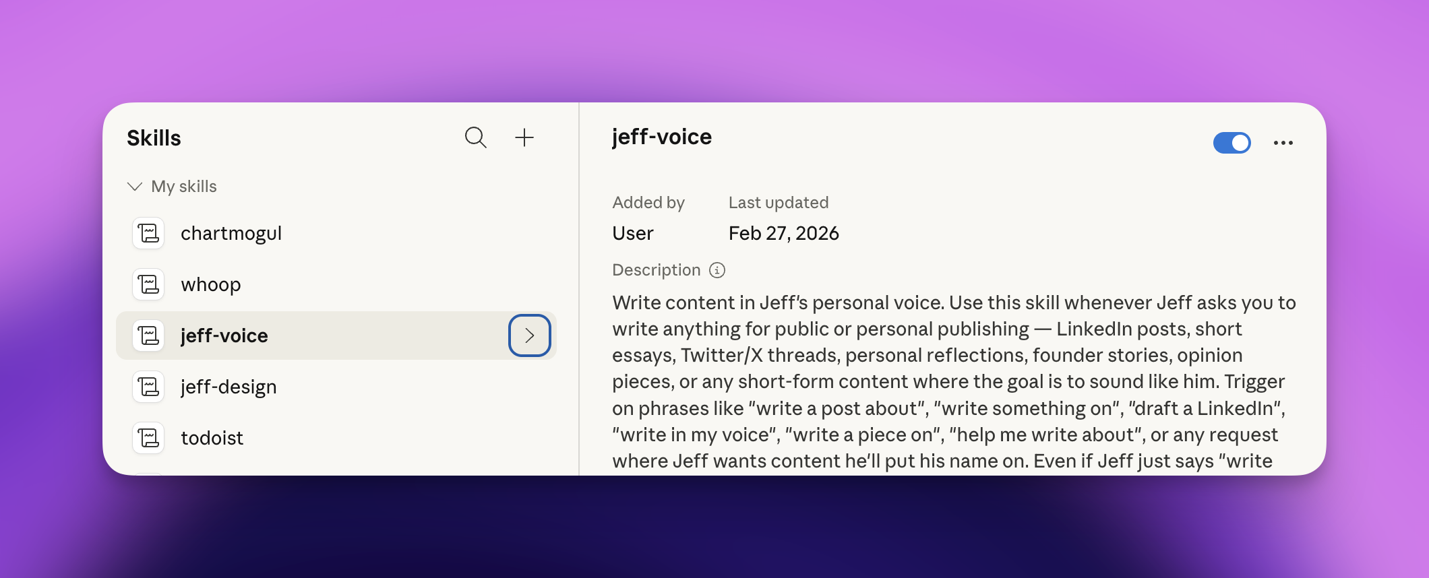
Task: Select the whoop skill
Action: pos(211,284)
